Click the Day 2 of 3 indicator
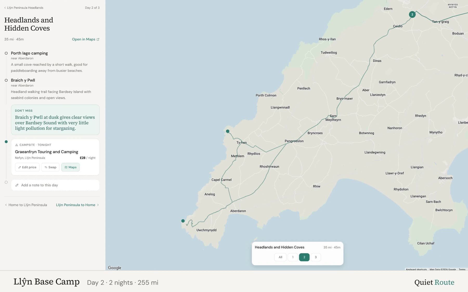This screenshot has height=292, width=468. 92,8
